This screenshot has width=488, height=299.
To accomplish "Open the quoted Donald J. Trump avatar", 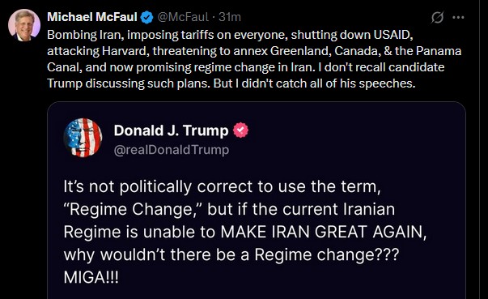I will [x=83, y=138].
